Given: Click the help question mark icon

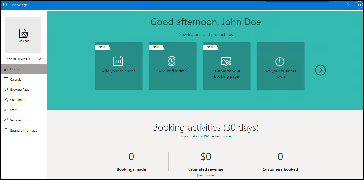Looking at the screenshot, I should [348, 5].
